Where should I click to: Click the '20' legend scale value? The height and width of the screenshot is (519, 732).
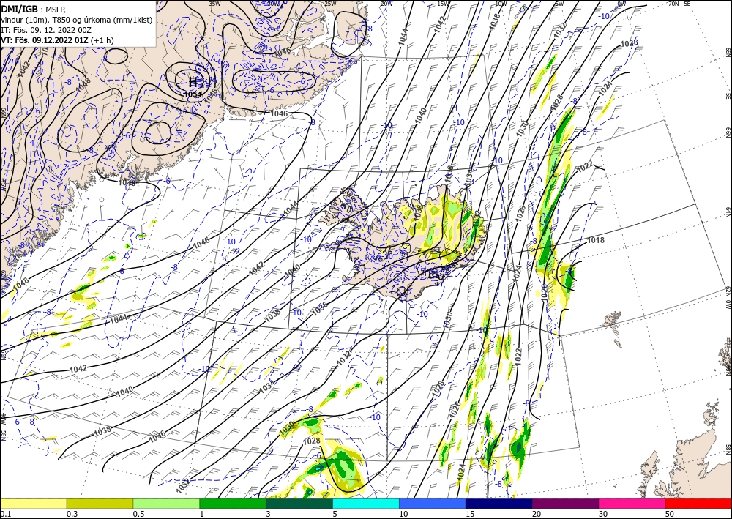pyautogui.click(x=537, y=514)
